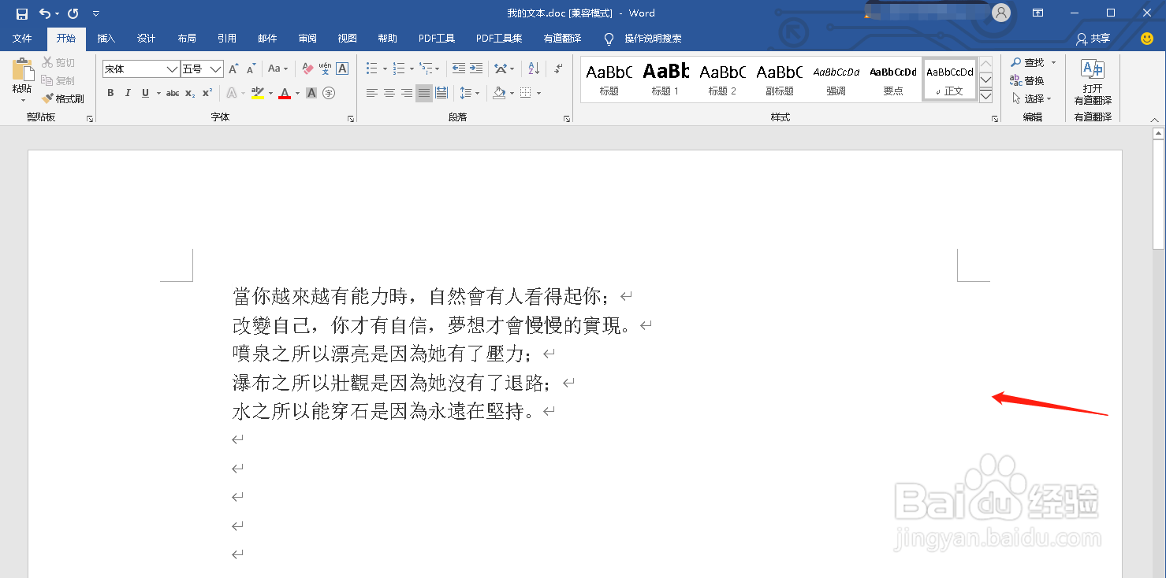1166x578 pixels.
Task: Toggle show/hide paragraph marks
Action: 558,69
